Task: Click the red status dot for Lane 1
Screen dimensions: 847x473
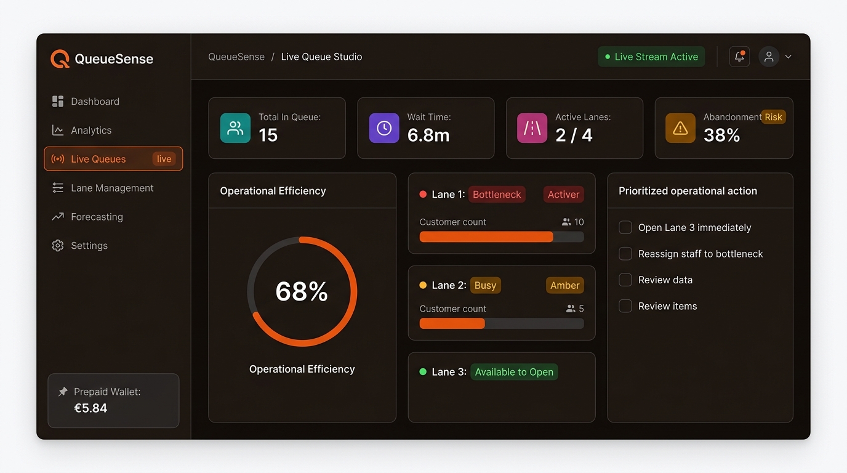Action: 423,194
